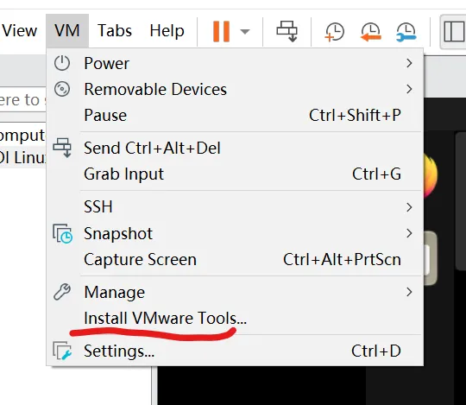Expand Removable Devices submenu
The image size is (466, 405).
click(x=235, y=89)
